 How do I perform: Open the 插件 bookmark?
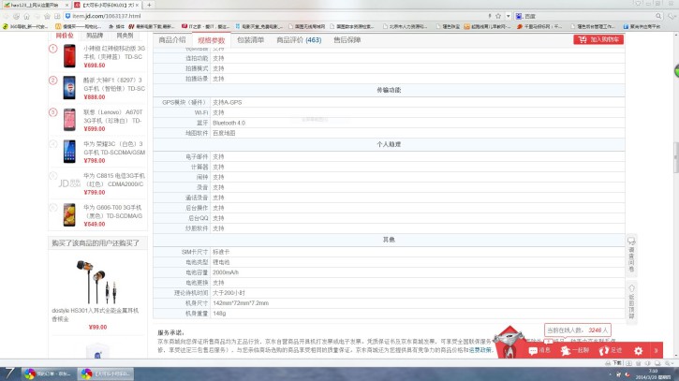click(x=116, y=26)
